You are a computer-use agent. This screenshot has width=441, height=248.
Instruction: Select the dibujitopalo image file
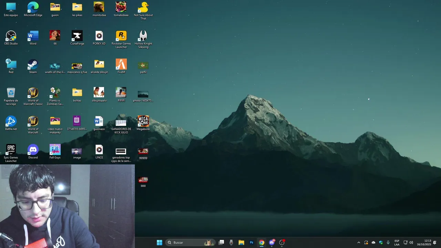coord(99,95)
